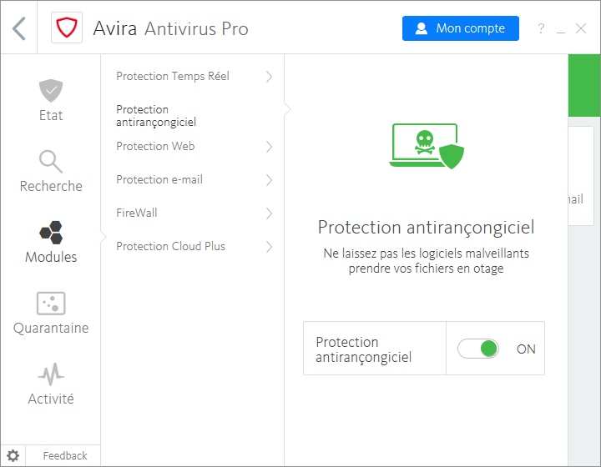Click the back arrow icon

pyautogui.click(x=19, y=28)
